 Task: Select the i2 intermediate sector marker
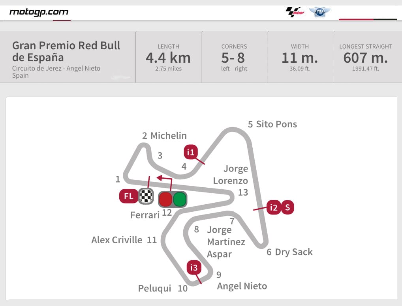pyautogui.click(x=273, y=207)
